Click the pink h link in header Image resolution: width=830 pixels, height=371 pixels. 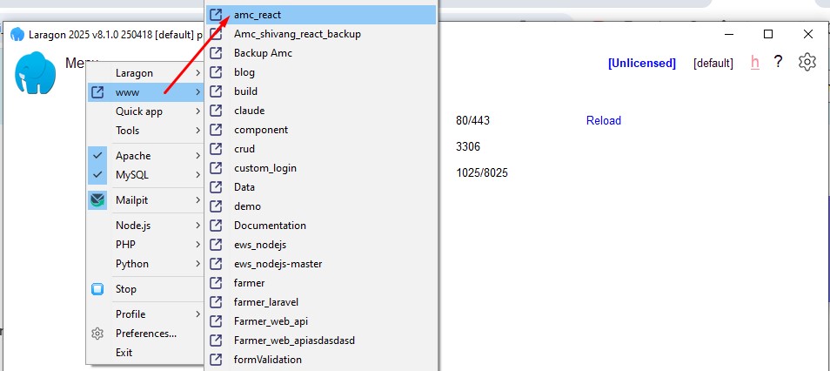(x=754, y=62)
